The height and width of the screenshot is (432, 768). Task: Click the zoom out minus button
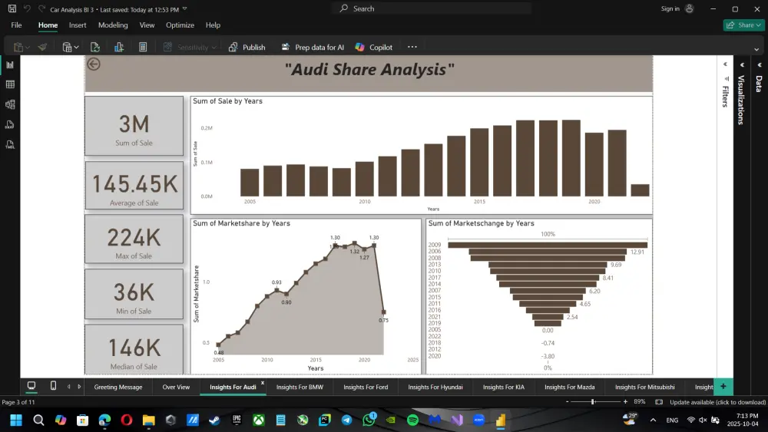coord(568,401)
